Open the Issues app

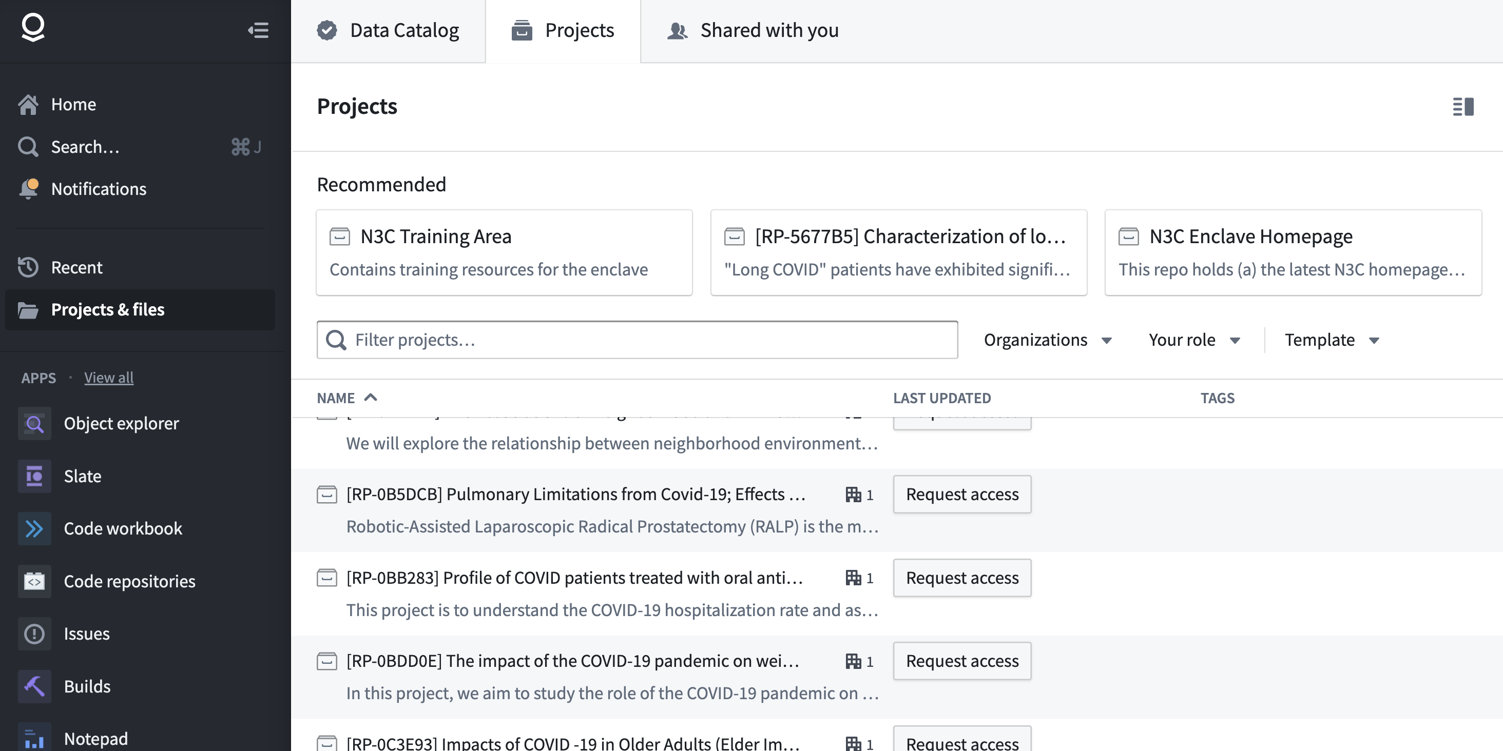pyautogui.click(x=86, y=633)
